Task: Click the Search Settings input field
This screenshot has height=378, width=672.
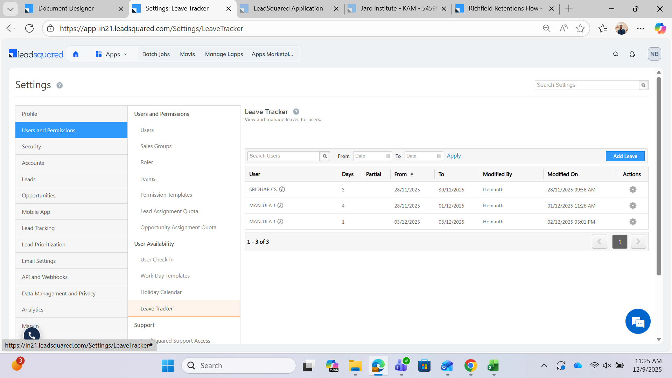Action: pos(587,85)
